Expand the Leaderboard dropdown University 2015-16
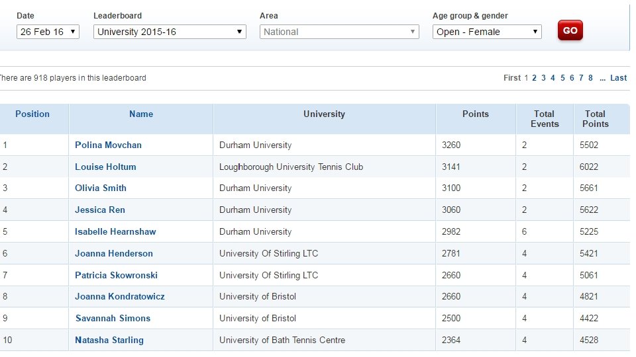 click(170, 32)
